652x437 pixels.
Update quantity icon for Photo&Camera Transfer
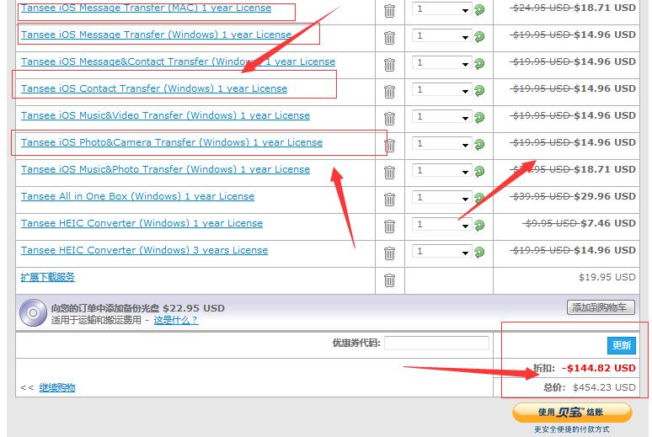pos(479,144)
